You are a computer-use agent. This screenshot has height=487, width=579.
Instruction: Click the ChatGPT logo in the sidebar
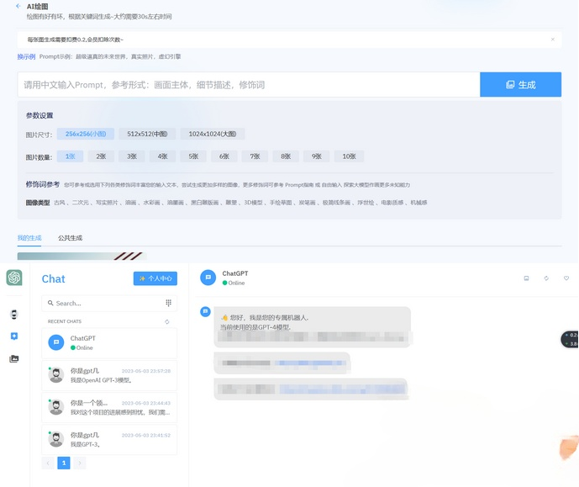click(14, 278)
